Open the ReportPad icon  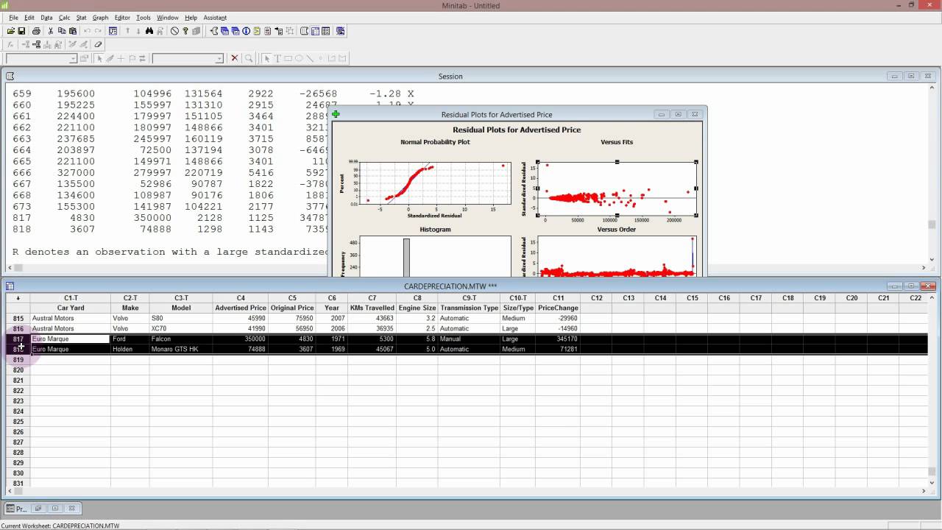point(267,31)
